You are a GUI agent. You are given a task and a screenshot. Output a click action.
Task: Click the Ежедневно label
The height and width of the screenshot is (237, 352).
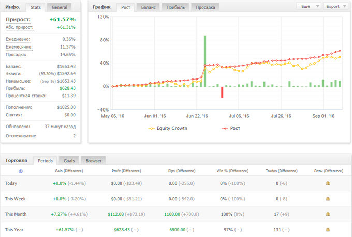(x=18, y=39)
